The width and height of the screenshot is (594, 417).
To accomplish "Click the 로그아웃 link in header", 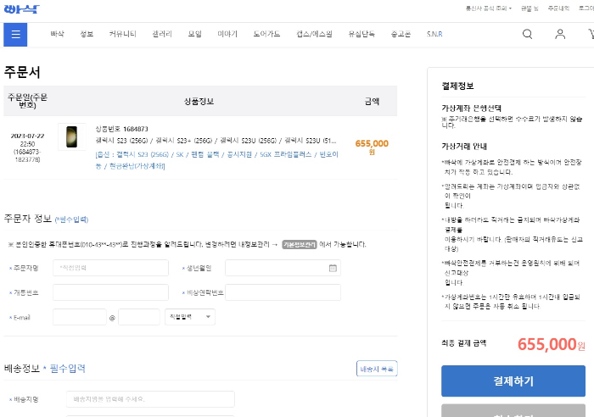I will point(586,8).
